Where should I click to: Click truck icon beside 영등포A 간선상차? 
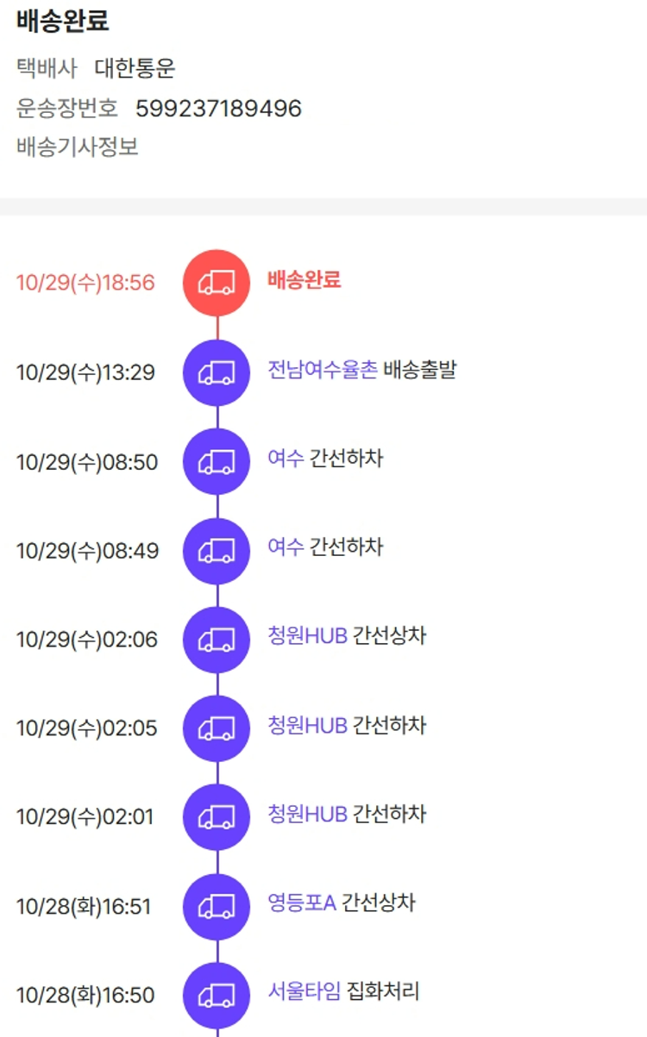[x=217, y=906]
